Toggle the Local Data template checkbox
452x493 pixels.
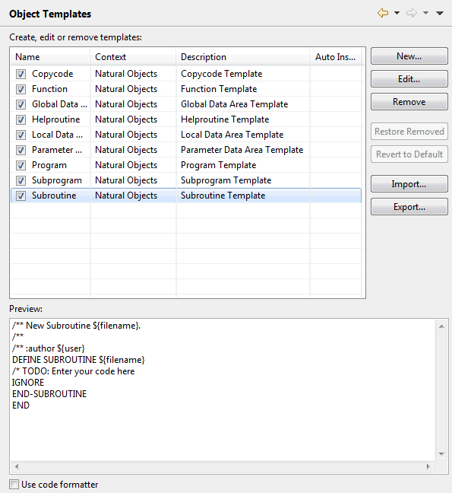pyautogui.click(x=21, y=135)
